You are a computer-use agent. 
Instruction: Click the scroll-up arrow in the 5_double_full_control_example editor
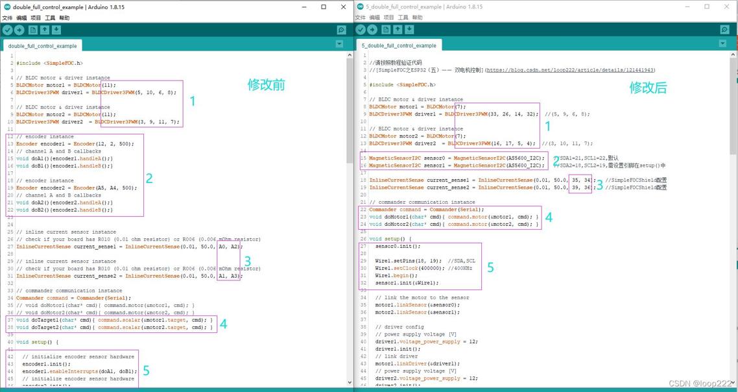733,55
